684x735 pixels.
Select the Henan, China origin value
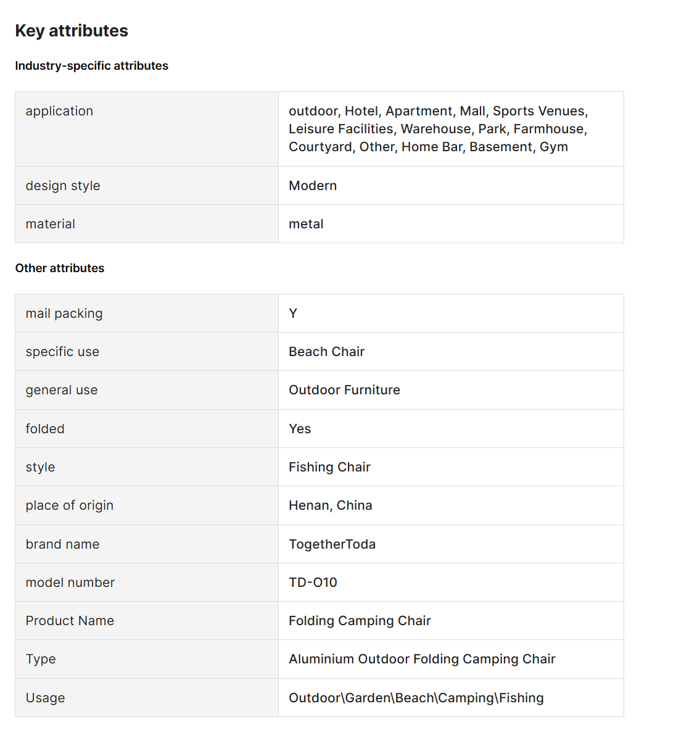click(x=330, y=505)
